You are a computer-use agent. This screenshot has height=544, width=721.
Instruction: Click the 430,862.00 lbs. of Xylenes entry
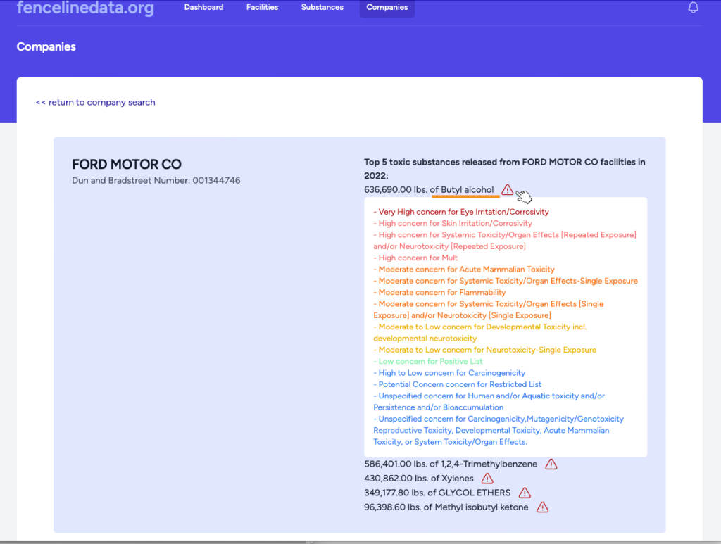coord(418,479)
